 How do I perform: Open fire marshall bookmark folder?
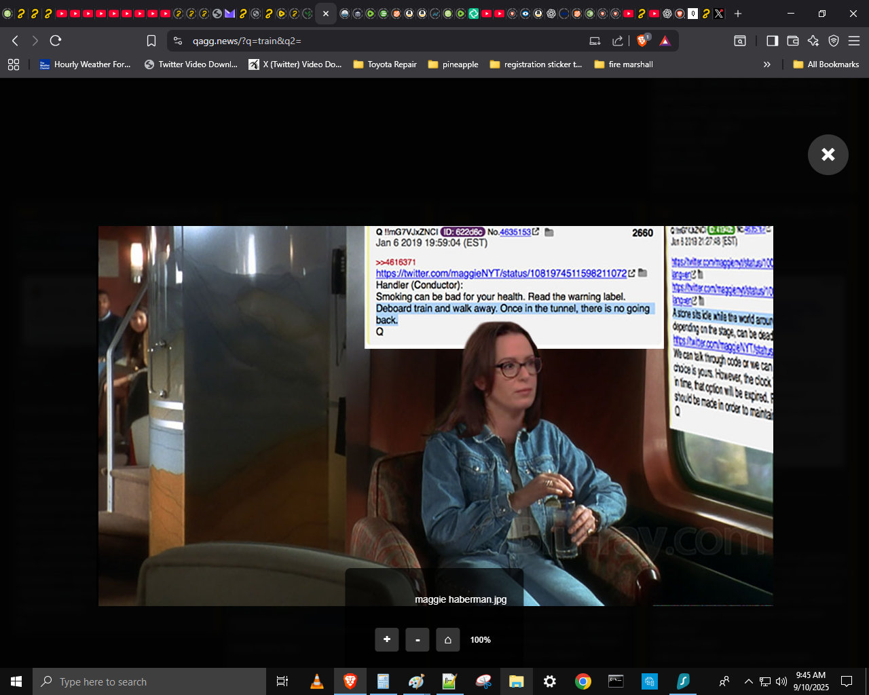point(623,64)
